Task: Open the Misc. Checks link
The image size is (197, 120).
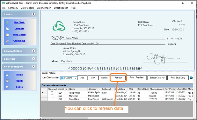Action: [x=19, y=35]
